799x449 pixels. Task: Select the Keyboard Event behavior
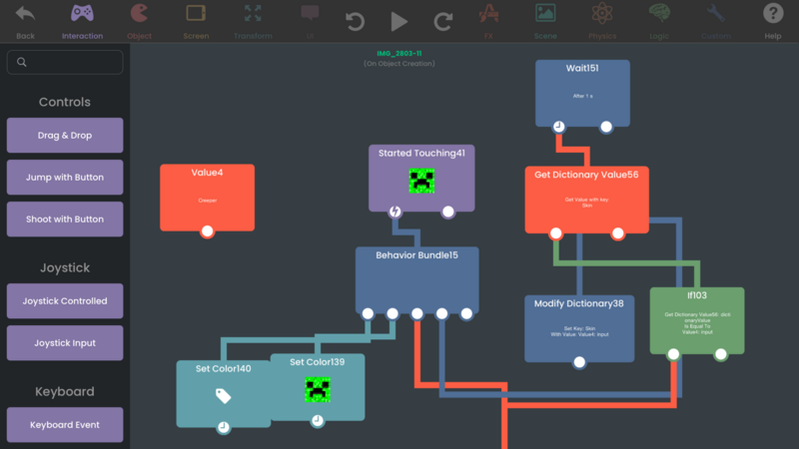tap(65, 425)
